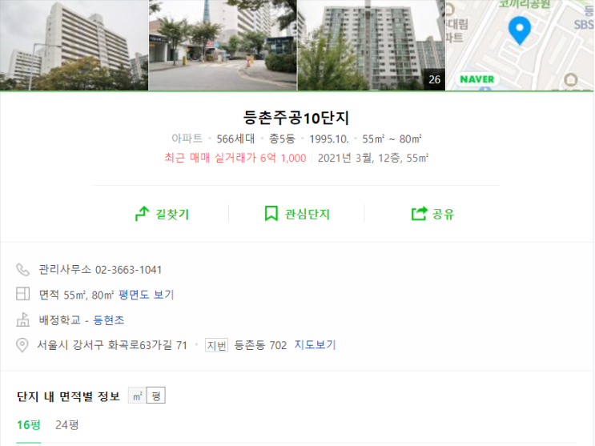
Task: Open the photo showing 26 count
Action: pyautogui.click(x=371, y=45)
